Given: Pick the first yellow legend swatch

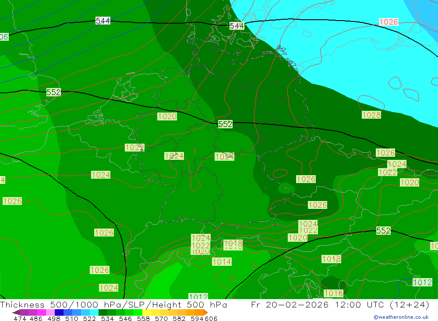Looking at the screenshot, I should click(x=147, y=312).
